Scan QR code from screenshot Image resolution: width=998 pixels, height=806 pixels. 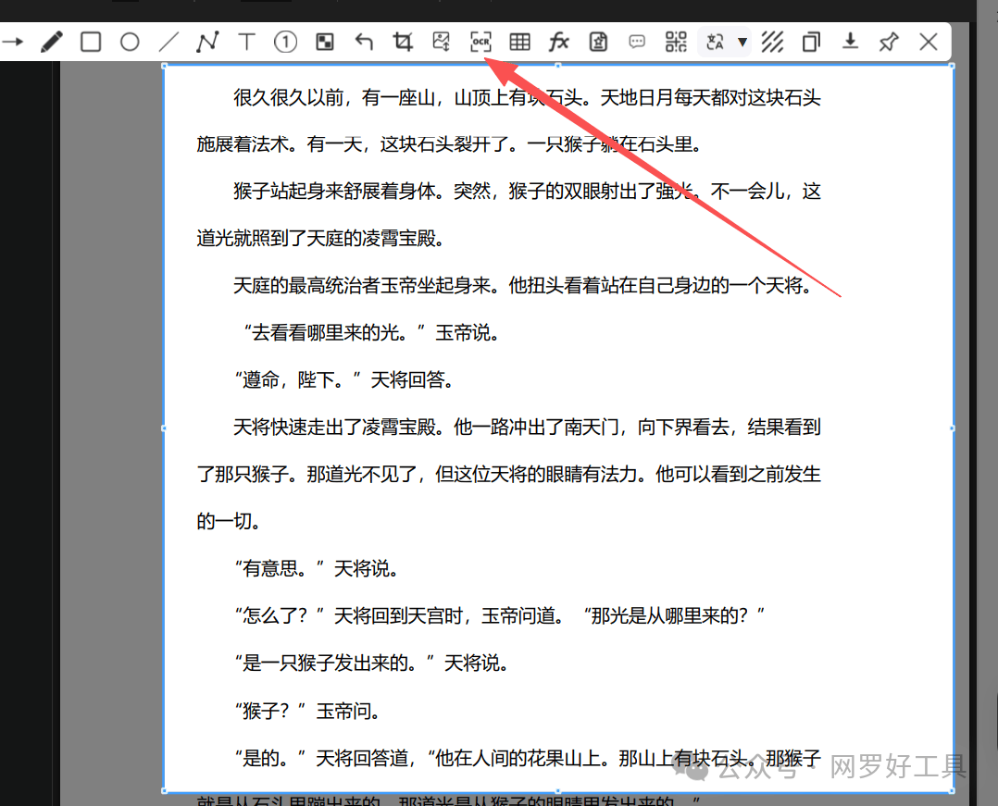[676, 42]
